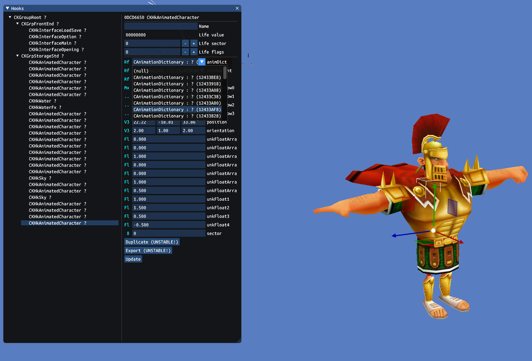Decrease Life sector with minus button
532x361 pixels.
pos(185,43)
